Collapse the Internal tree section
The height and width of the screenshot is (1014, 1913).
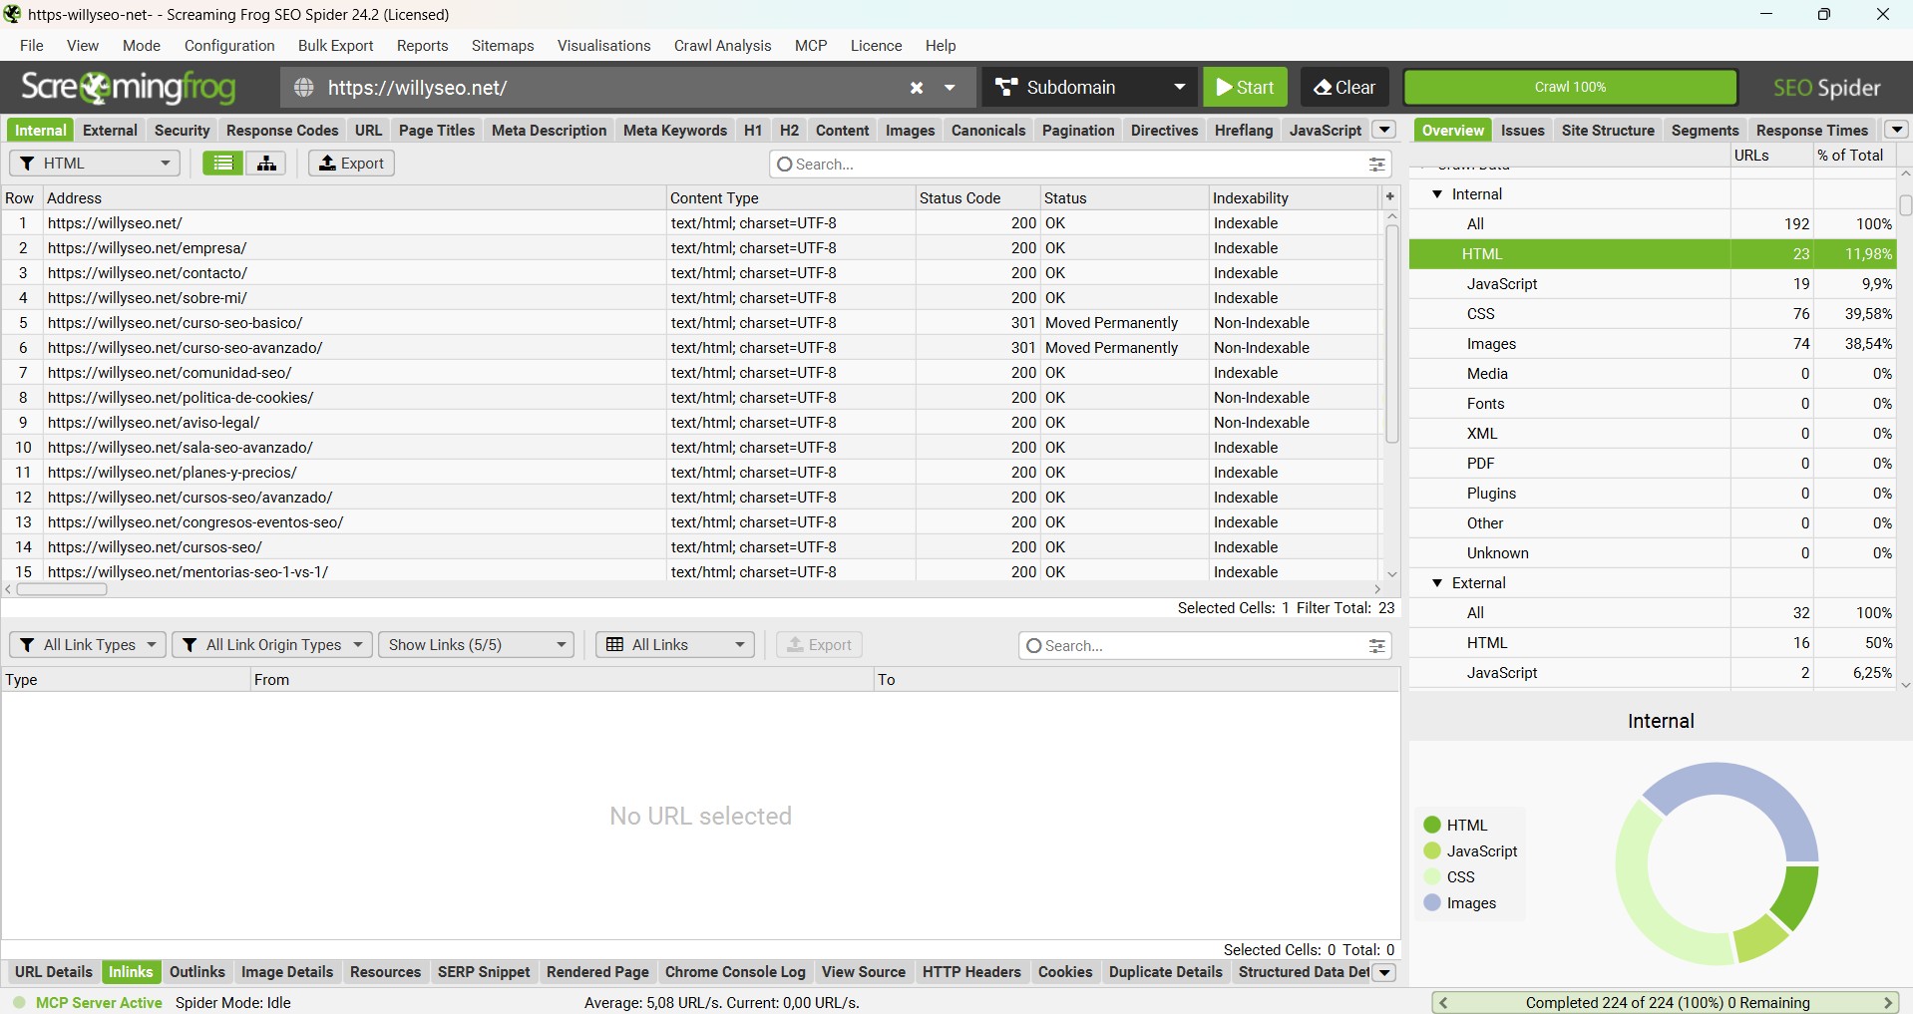coord(1437,194)
